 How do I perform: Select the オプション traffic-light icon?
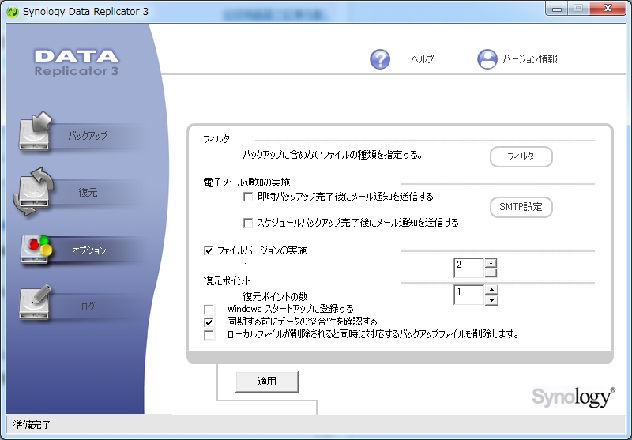click(36, 249)
